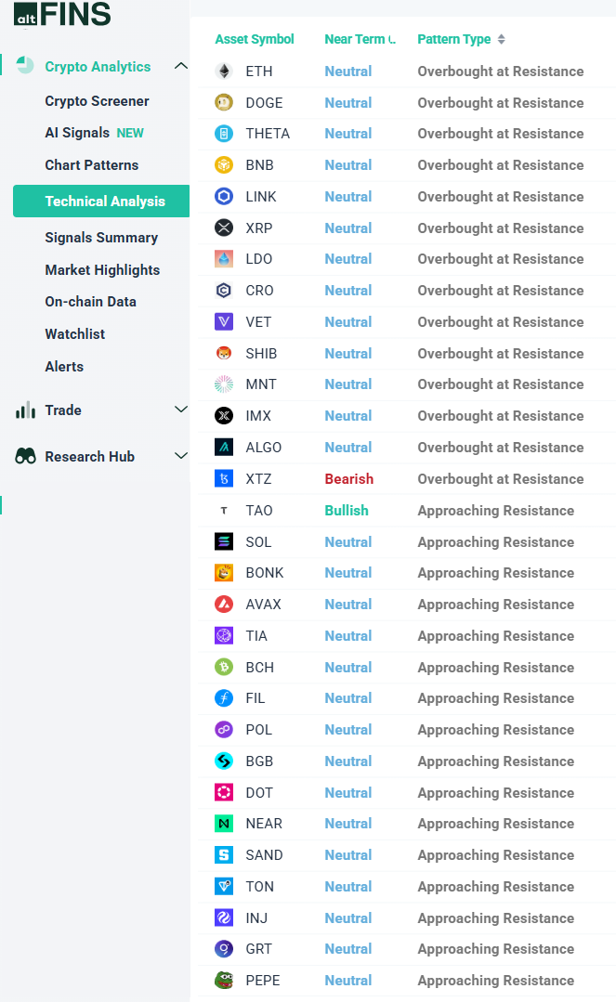The height and width of the screenshot is (1002, 616).
Task: Click the AVAX coin icon
Action: pos(224,604)
